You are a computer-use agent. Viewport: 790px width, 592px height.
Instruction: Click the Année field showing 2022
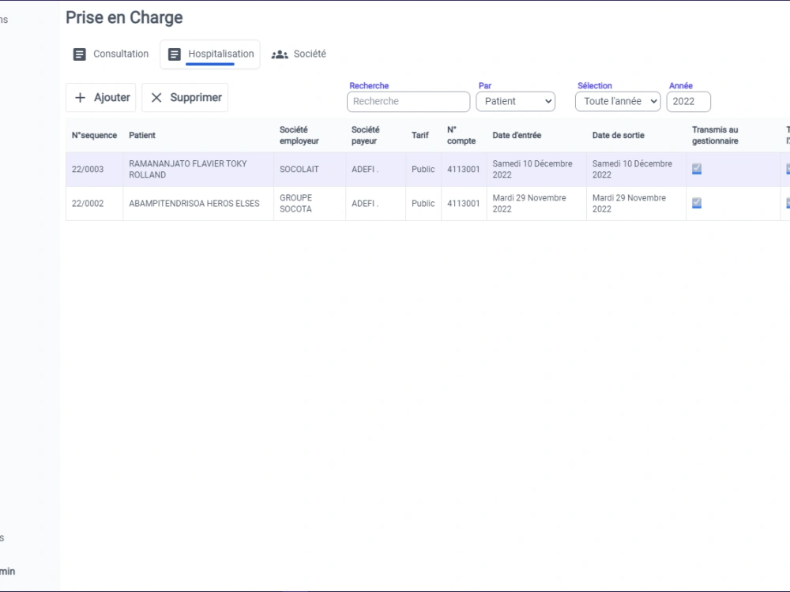coord(688,102)
